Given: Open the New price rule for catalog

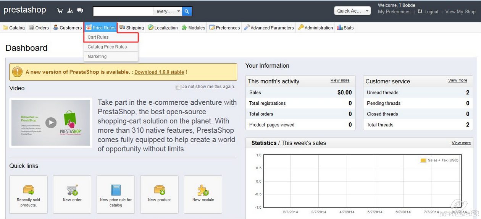Looking at the screenshot, I should point(116,195).
